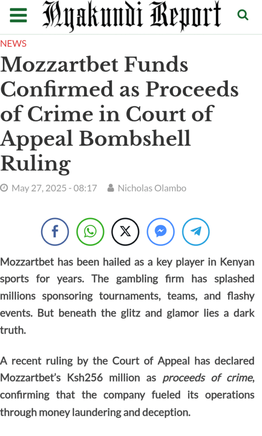Click the word 'Ruling' ending the headline

coord(36,164)
